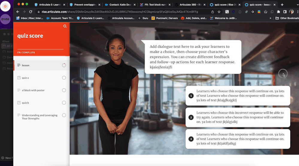Screen dimensions: 299x166
Task: Click the character dialogue speech bubble
Action: pos(193,57)
